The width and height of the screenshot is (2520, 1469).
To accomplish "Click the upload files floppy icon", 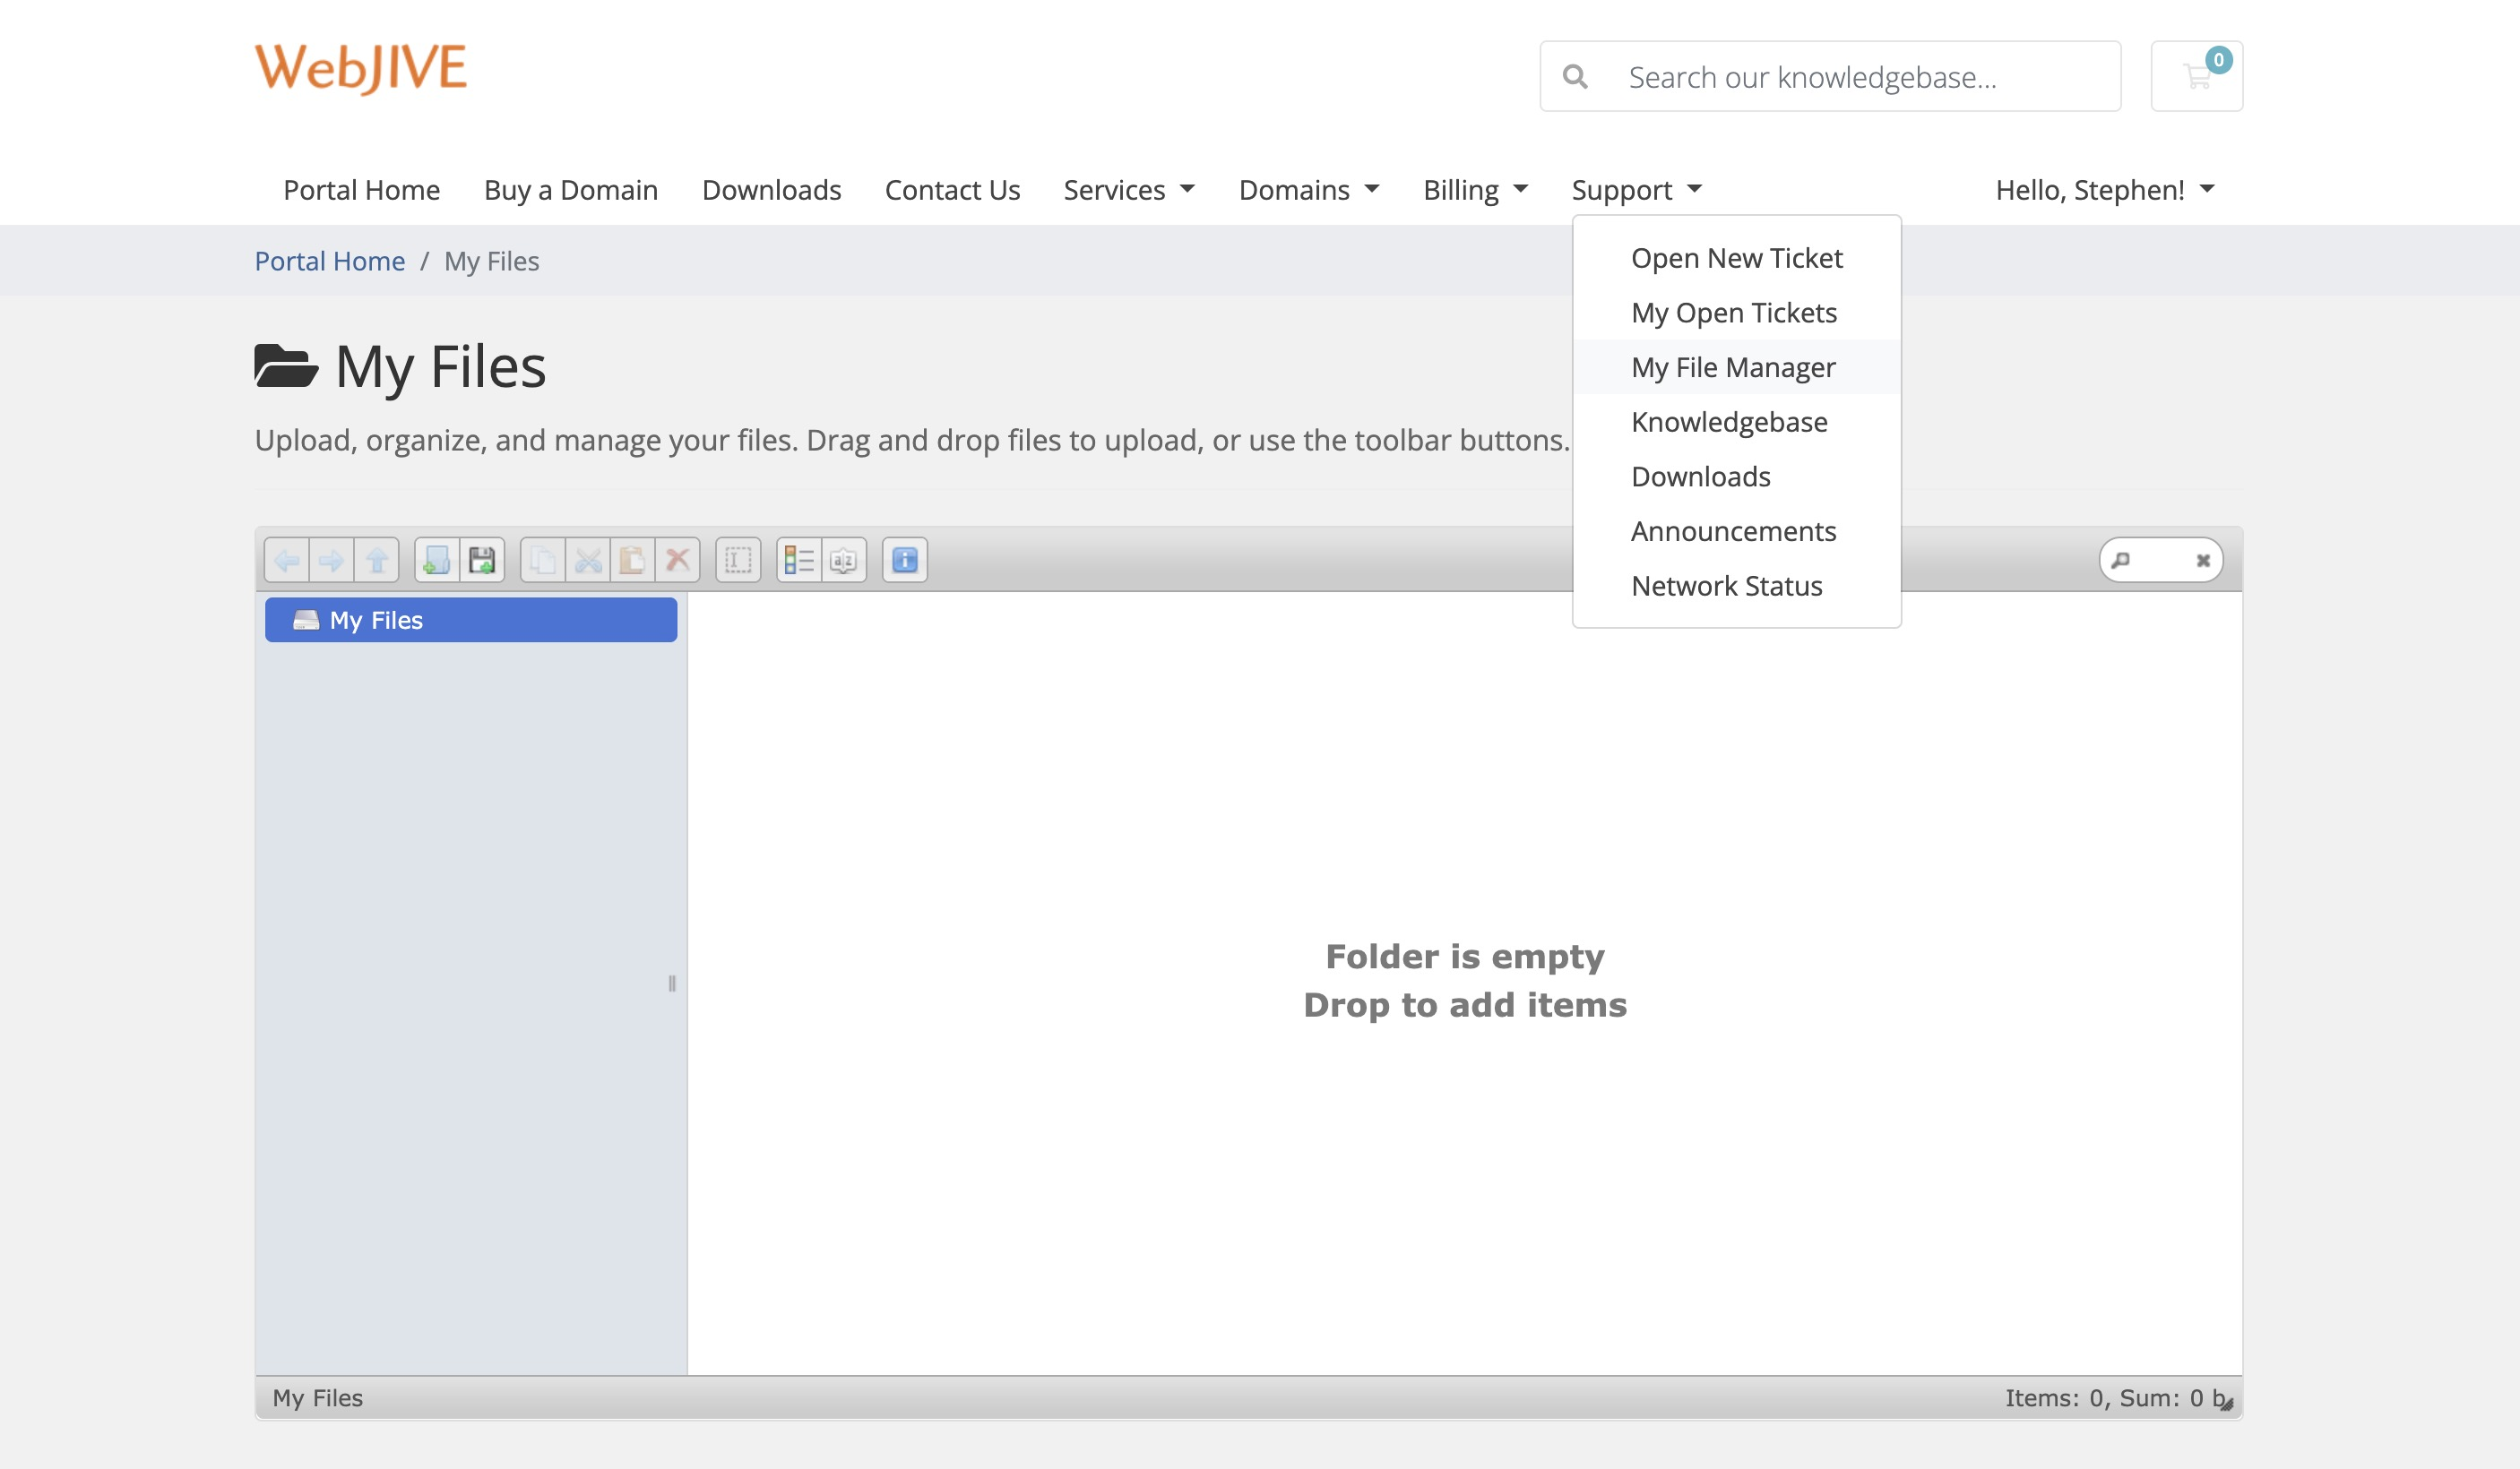I will [x=482, y=560].
